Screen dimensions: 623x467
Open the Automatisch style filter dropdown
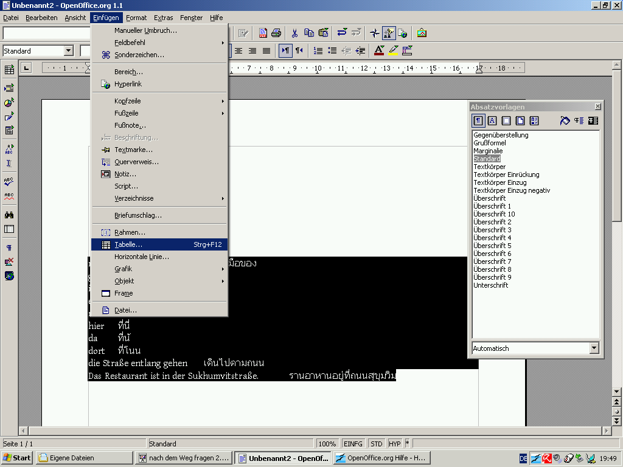(x=594, y=348)
